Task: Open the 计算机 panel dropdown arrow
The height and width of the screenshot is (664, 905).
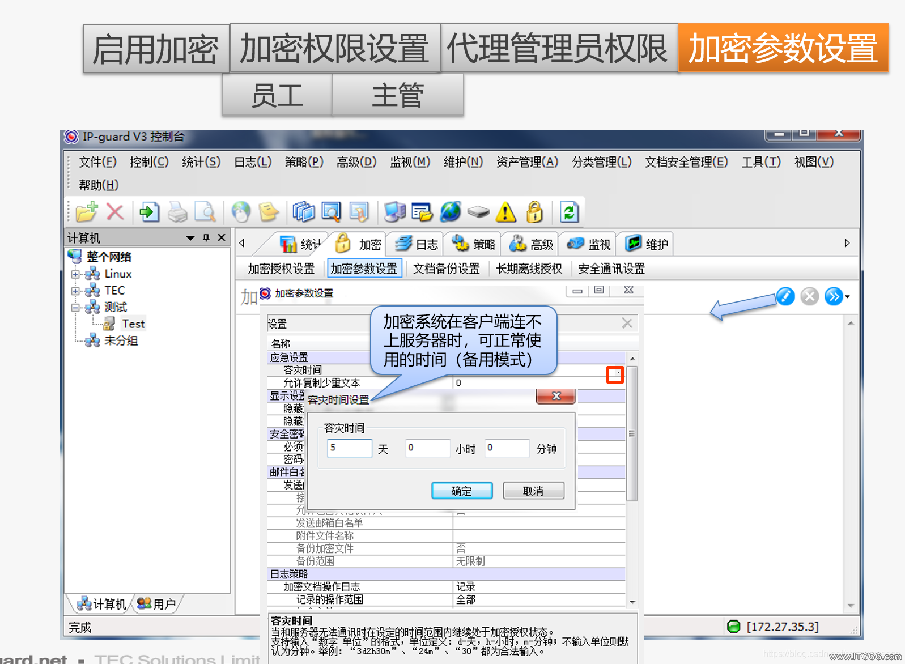Action: tap(190, 238)
